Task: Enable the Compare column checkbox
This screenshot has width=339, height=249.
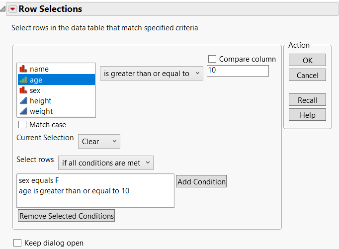Action: tap(213, 59)
